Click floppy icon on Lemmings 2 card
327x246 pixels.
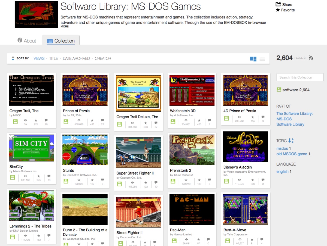pyautogui.click(x=12, y=237)
